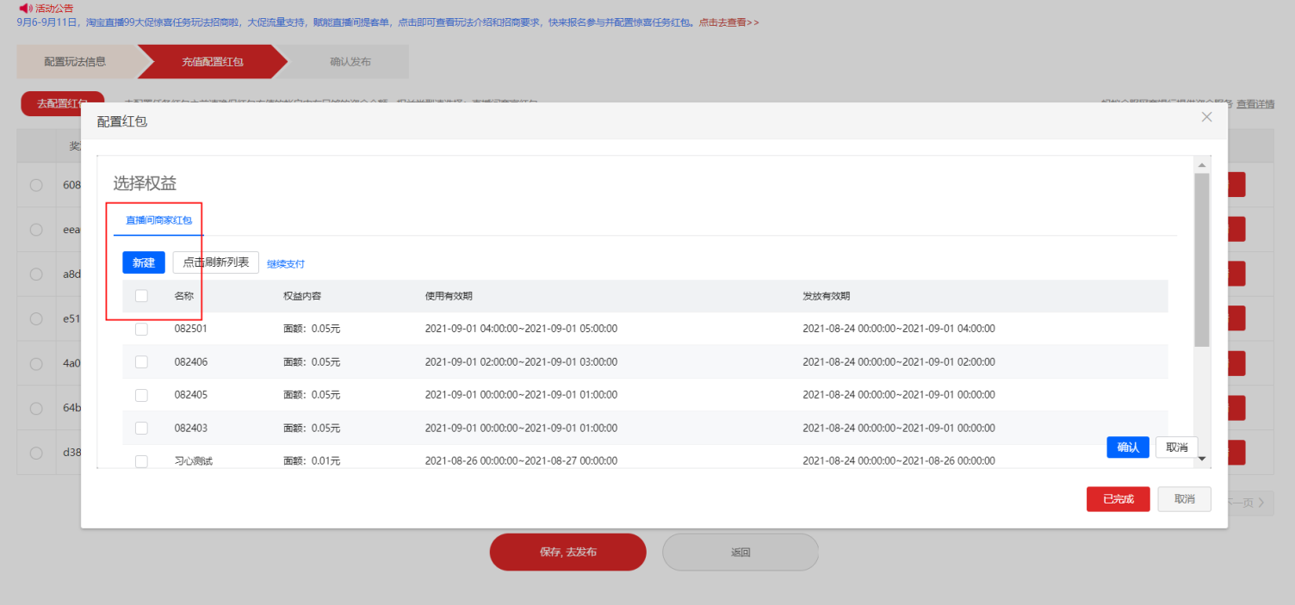
Task: Click the 继续支付 link
Action: click(x=285, y=262)
